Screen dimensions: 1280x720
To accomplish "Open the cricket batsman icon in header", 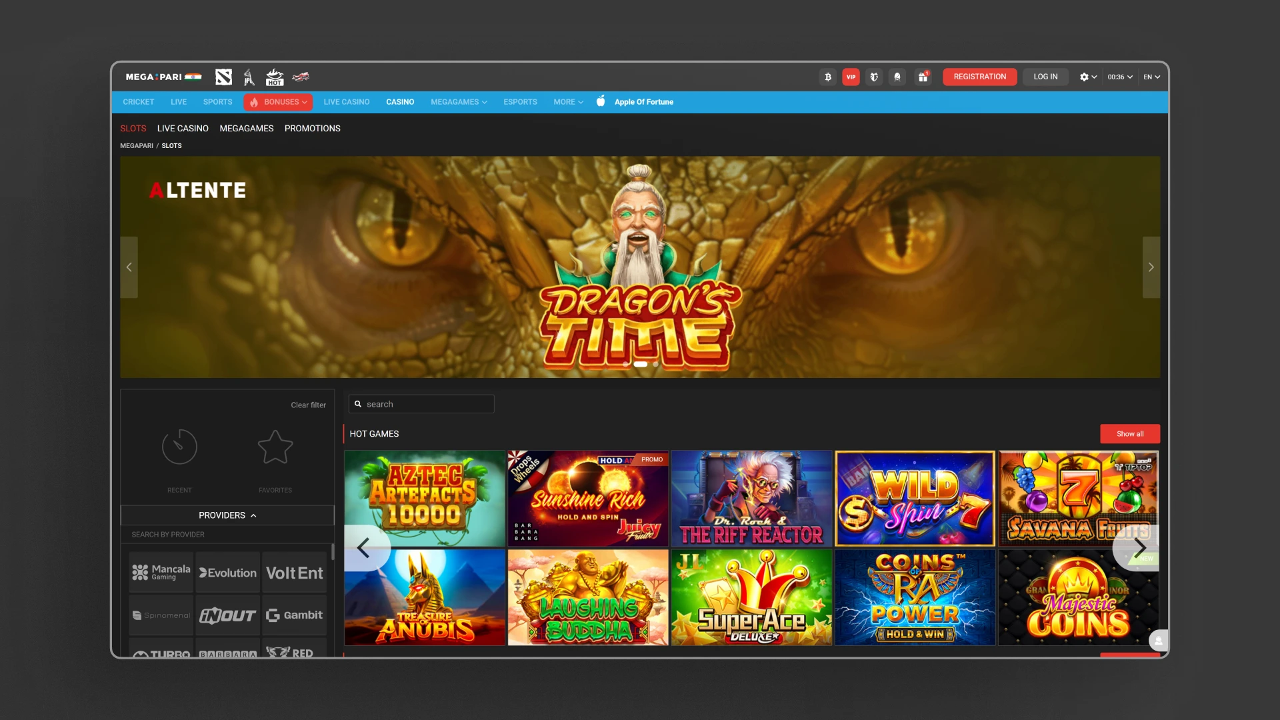I will (249, 77).
